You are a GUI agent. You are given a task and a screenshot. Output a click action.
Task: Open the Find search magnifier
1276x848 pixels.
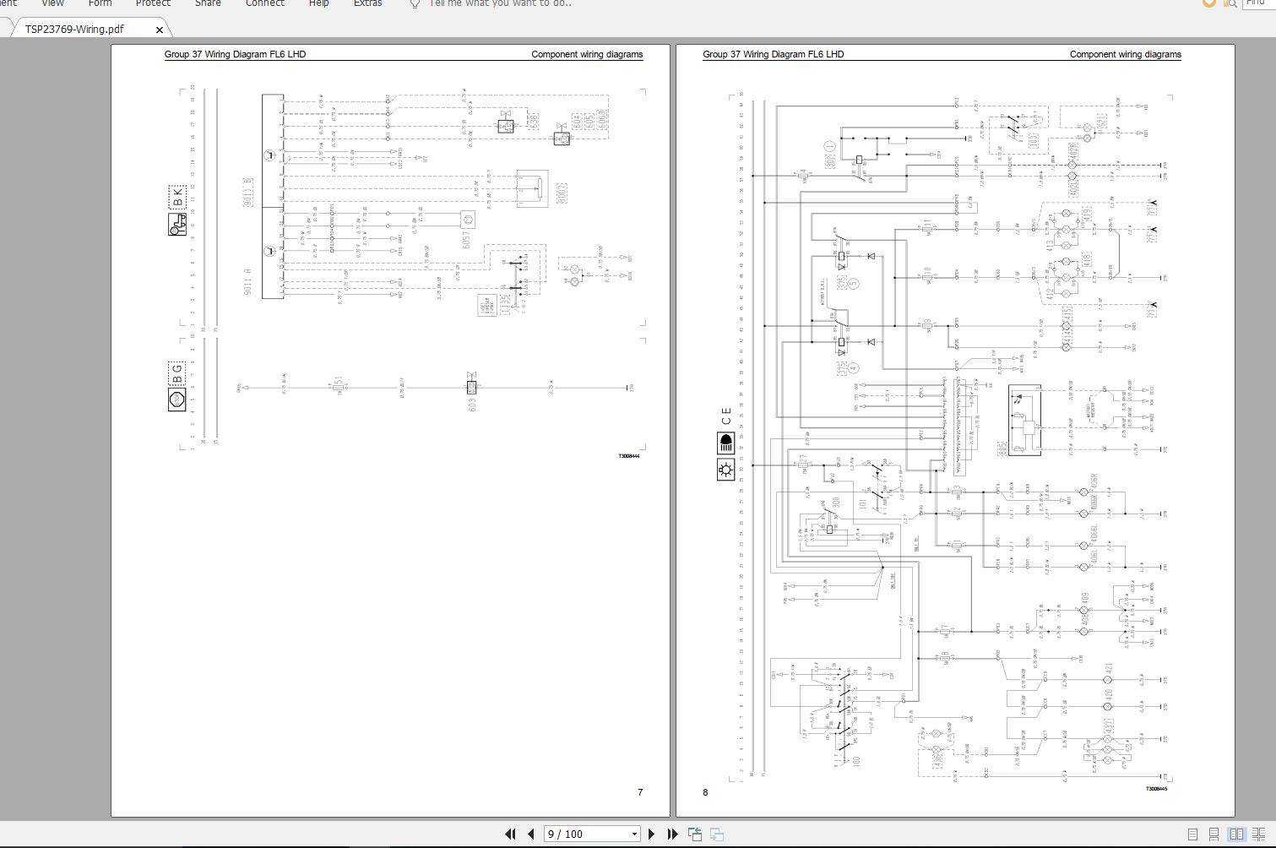1230,4
